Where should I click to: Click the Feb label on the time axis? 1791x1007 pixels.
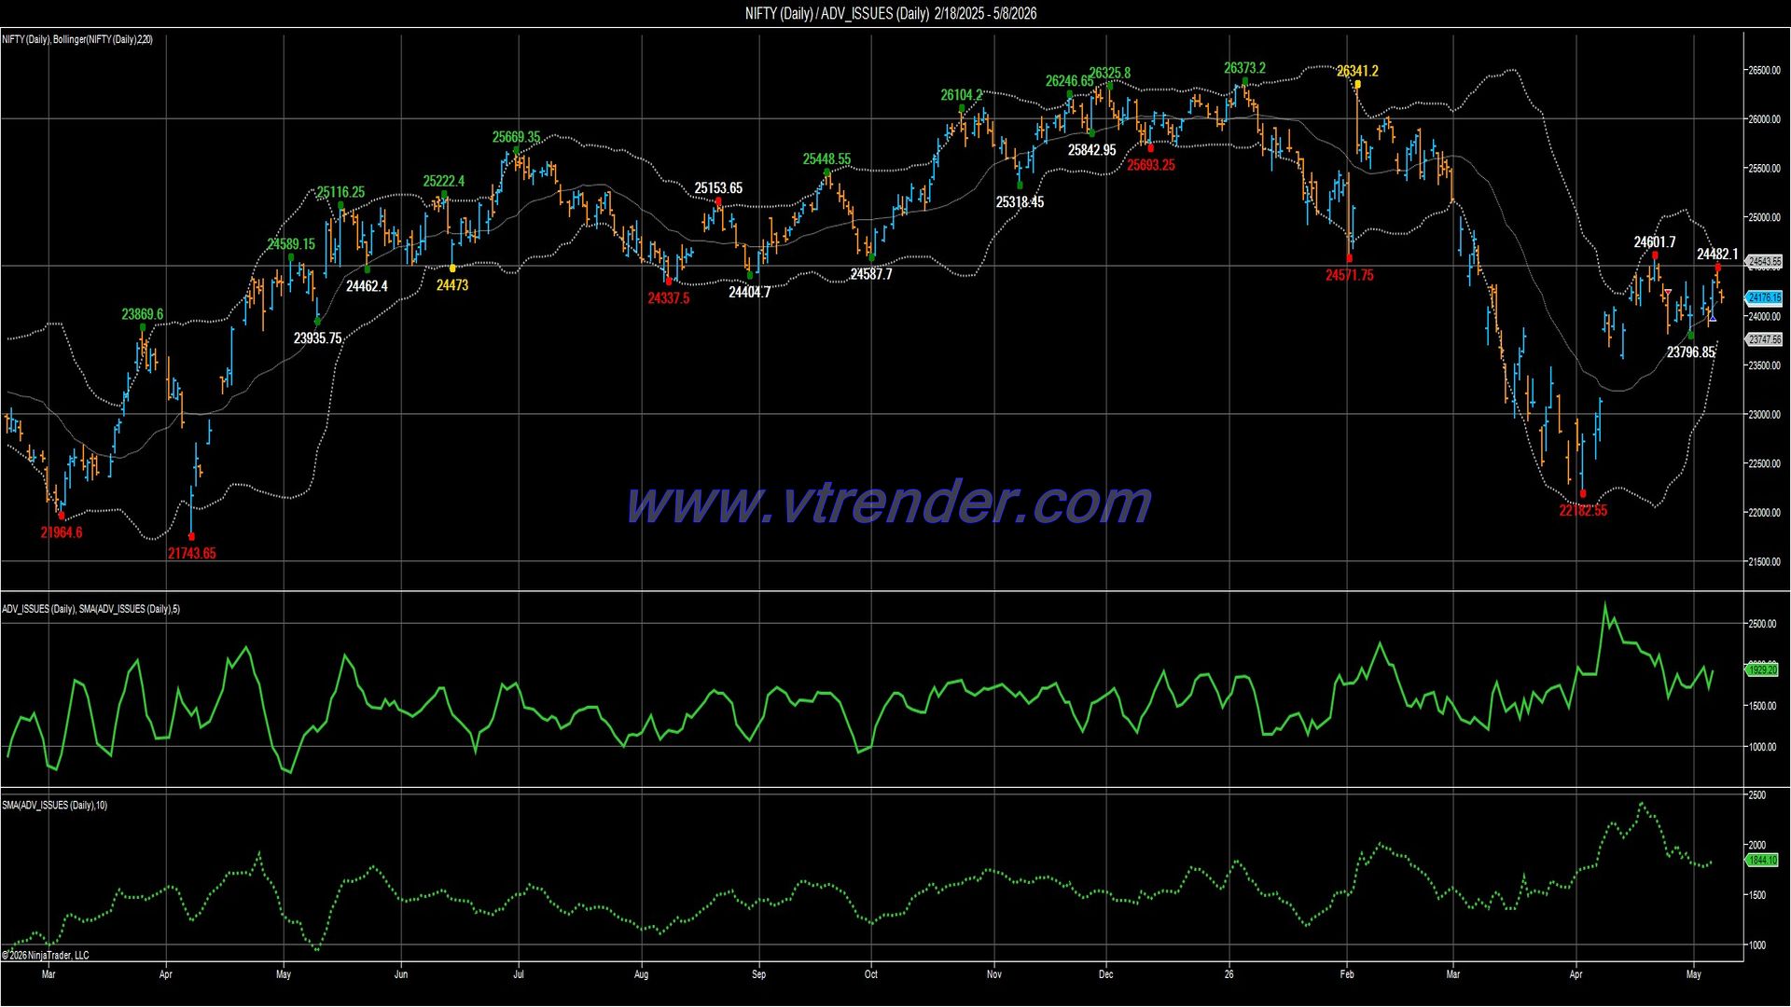(1347, 974)
